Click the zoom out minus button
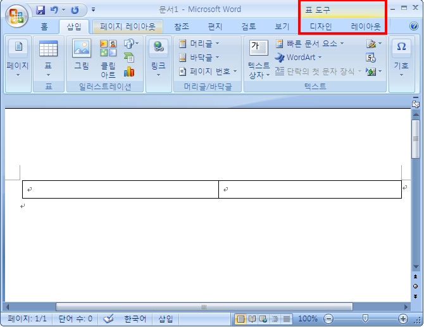The width and height of the screenshot is (424, 327). coord(328,319)
